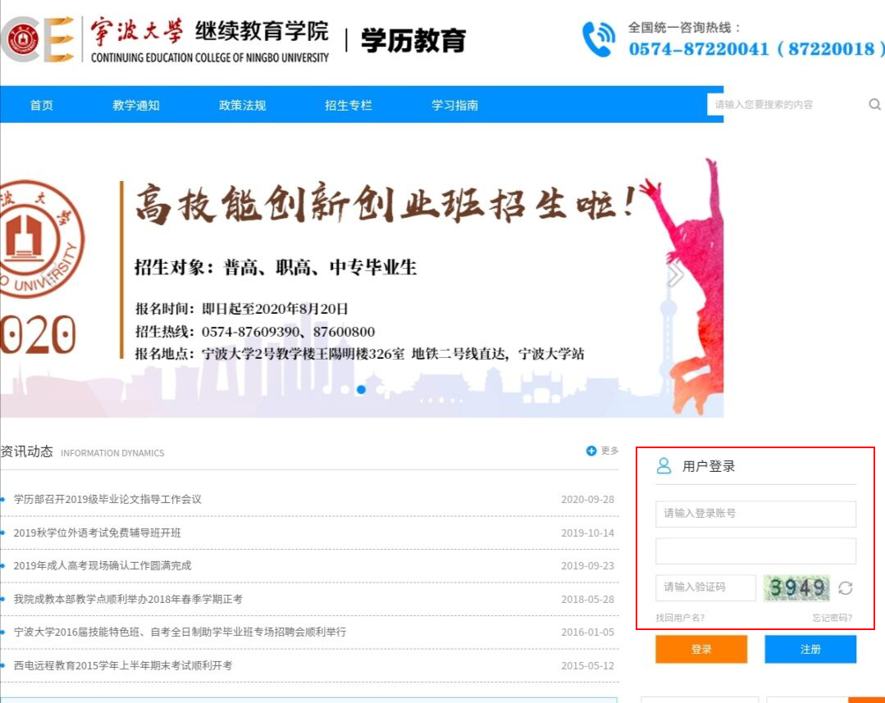
Task: Click the captcha image 3949
Action: (x=796, y=588)
